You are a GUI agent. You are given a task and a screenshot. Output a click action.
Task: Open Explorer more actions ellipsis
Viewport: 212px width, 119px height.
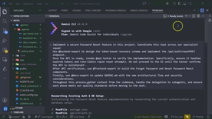[40, 10]
